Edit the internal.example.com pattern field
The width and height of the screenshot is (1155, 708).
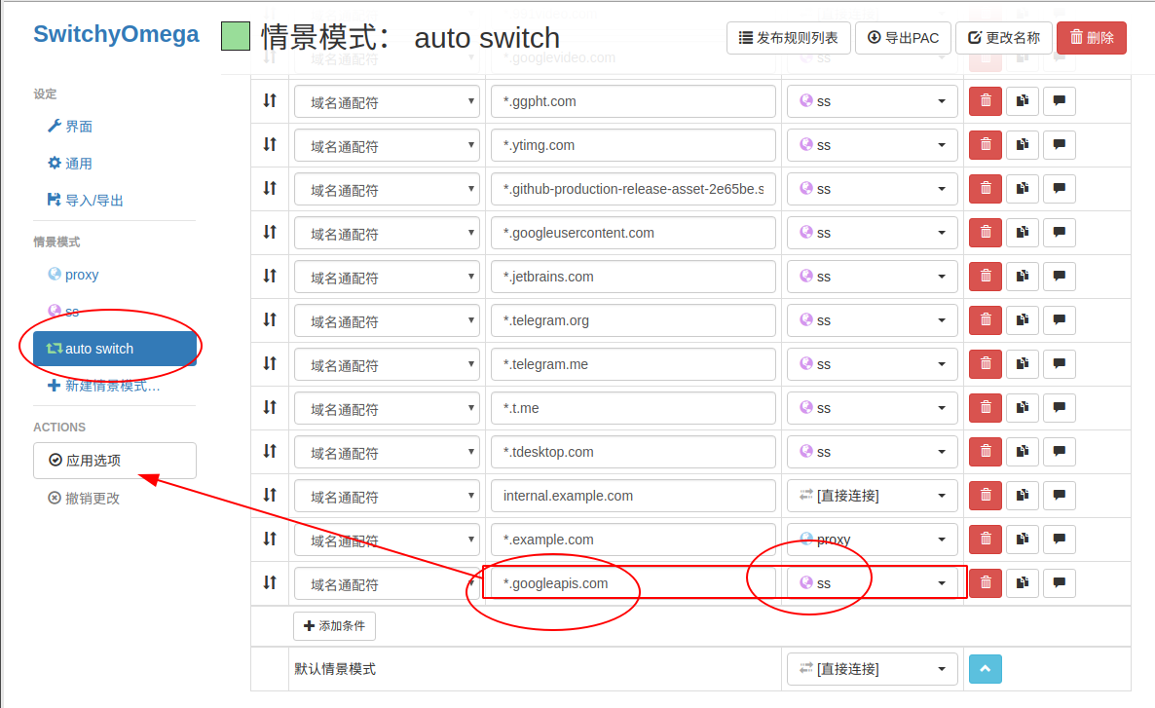tap(633, 496)
